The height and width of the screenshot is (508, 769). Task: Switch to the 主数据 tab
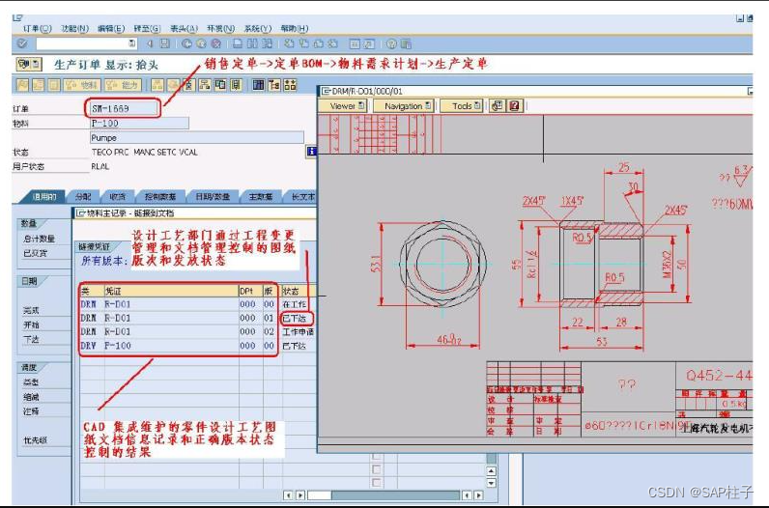click(x=261, y=197)
